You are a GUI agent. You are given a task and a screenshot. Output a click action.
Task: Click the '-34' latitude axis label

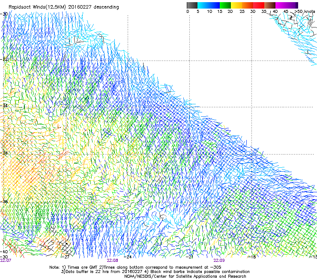coord(4,106)
